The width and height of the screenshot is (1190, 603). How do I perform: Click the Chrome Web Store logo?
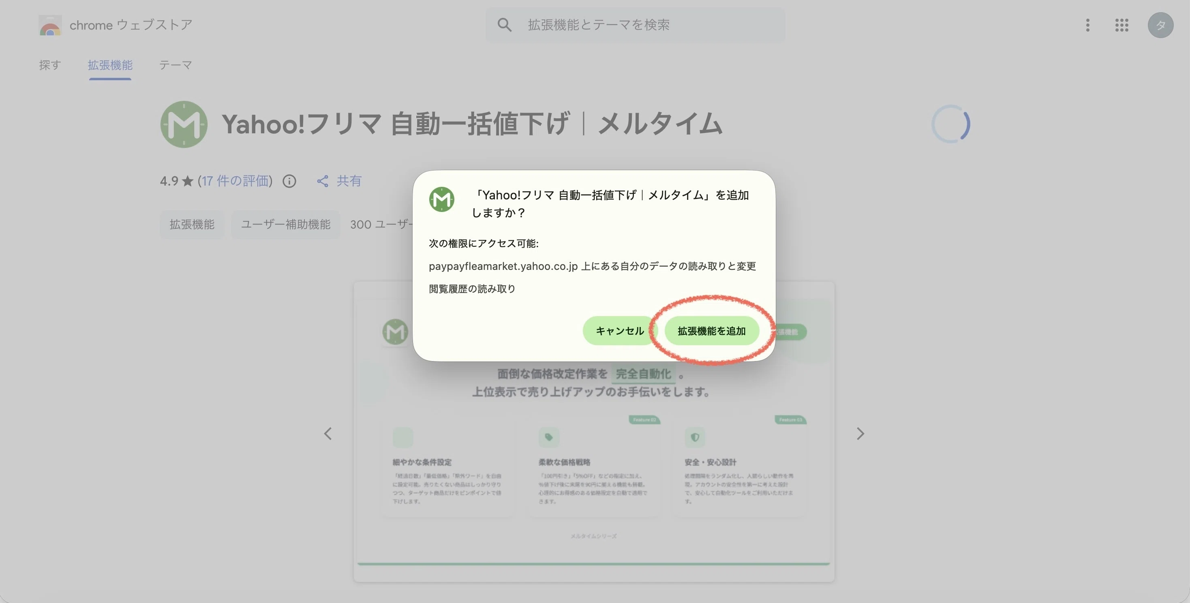pyautogui.click(x=50, y=25)
